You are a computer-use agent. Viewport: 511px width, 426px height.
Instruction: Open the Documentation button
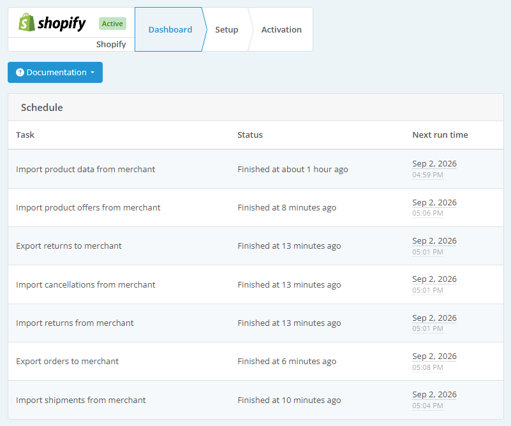[x=55, y=72]
